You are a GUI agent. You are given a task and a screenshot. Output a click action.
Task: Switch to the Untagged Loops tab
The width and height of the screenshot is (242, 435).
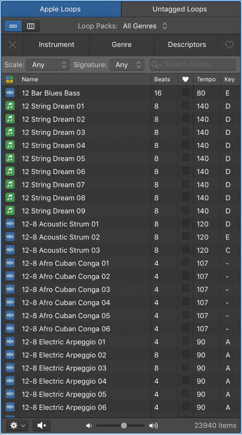pos(180,9)
